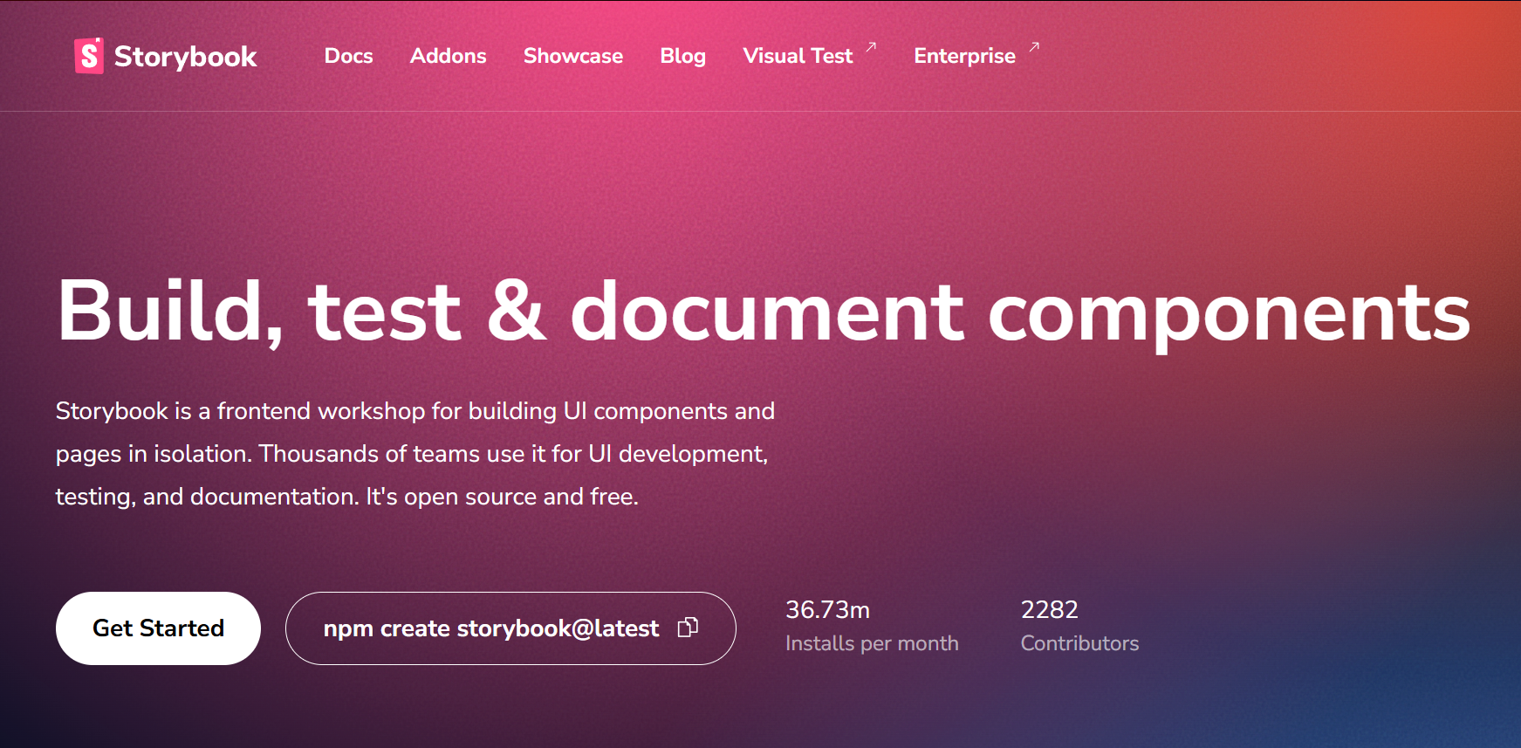The image size is (1521, 748).
Task: Copy the npm command using the copy icon
Action: pos(688,628)
